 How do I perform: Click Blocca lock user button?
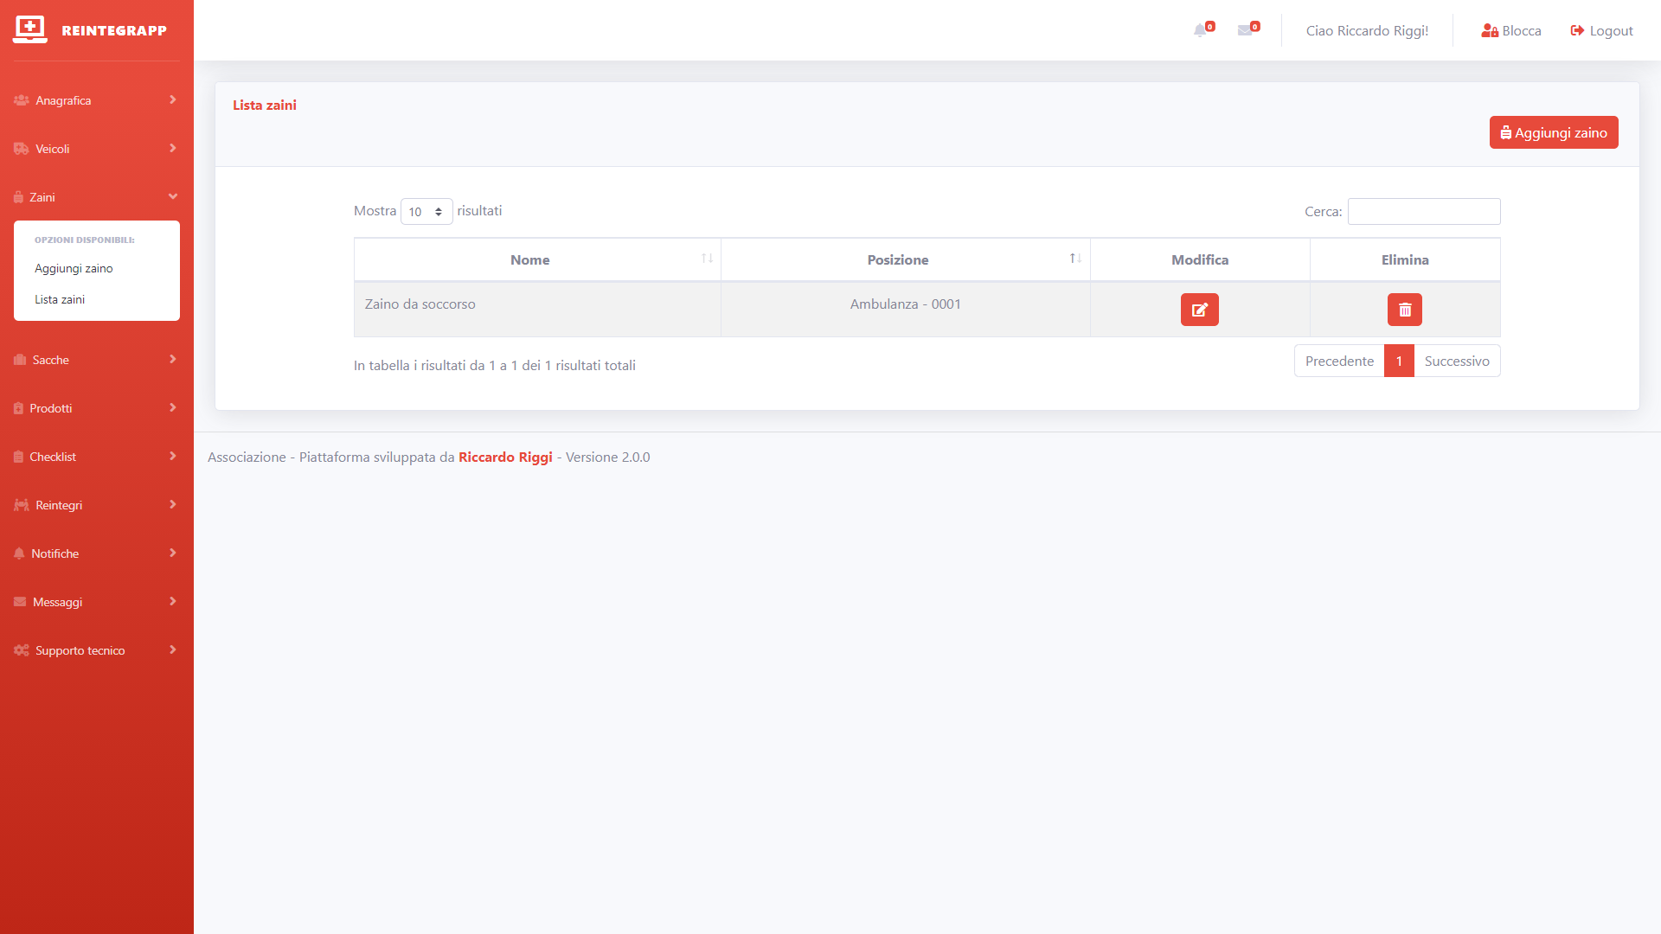coord(1511,31)
